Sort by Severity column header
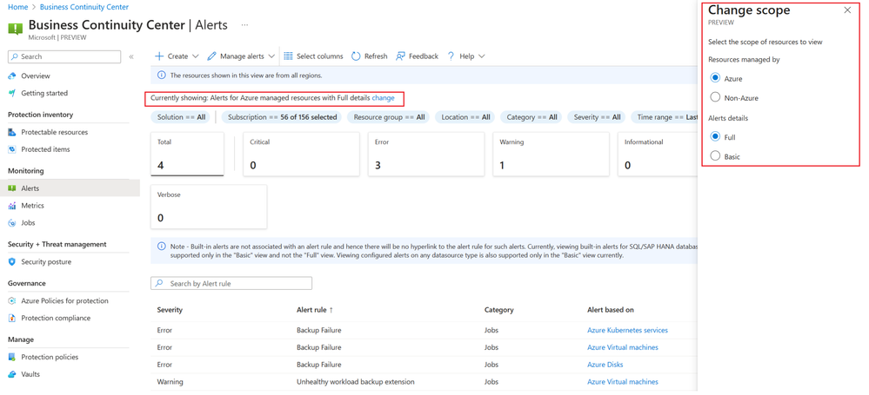Screen dimensions: 869x395 point(170,310)
